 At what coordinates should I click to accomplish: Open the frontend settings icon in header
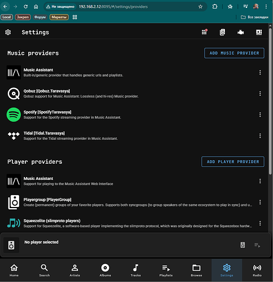tap(259, 32)
